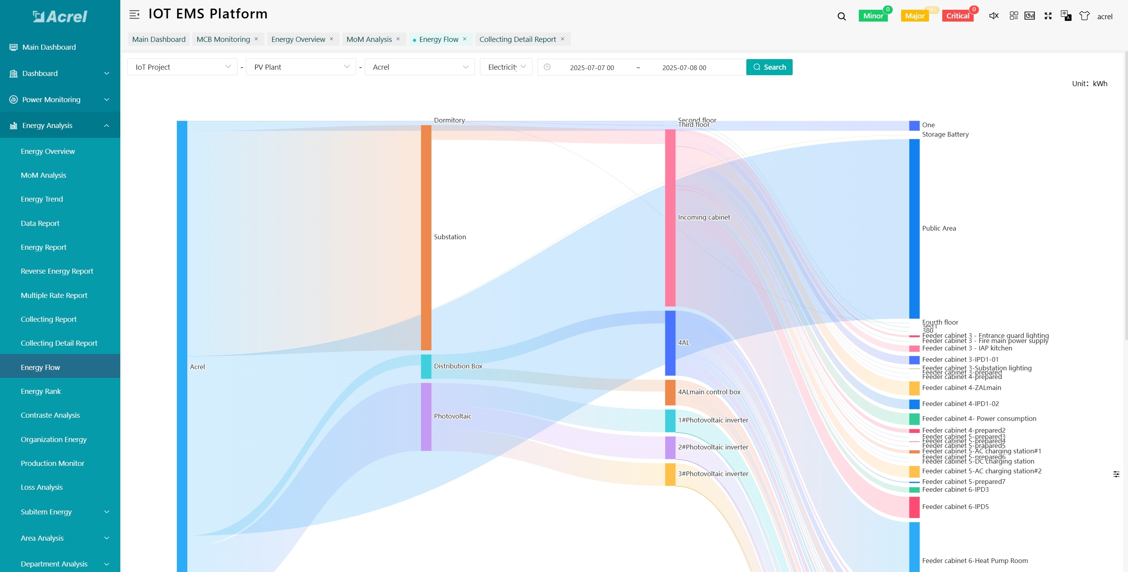Click the orange Substation node bar
The width and height of the screenshot is (1128, 572).
point(425,238)
